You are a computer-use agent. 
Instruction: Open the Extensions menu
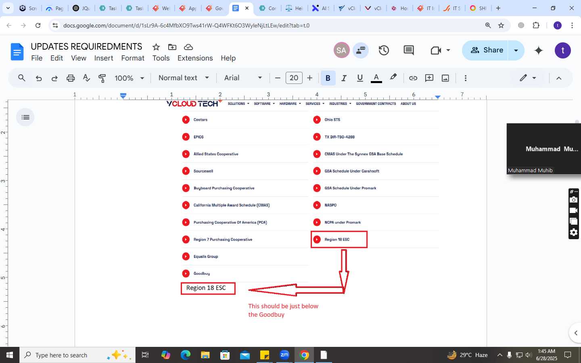point(195,58)
